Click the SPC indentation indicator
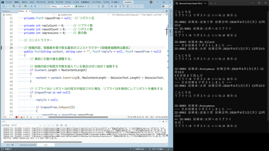Screen dimensions: 269x151 tap(147, 117)
